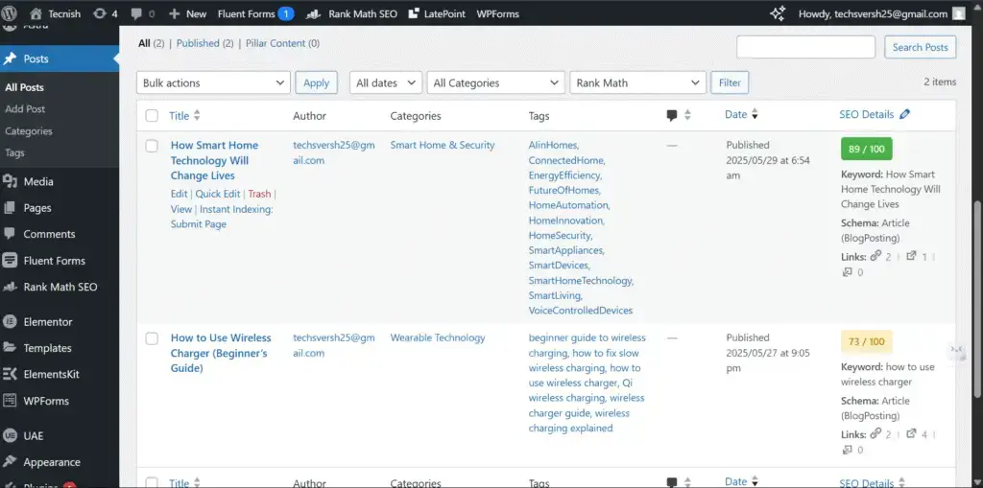Image resolution: width=983 pixels, height=488 pixels.
Task: Click the pencil icon beside SEO Details
Action: (x=904, y=115)
